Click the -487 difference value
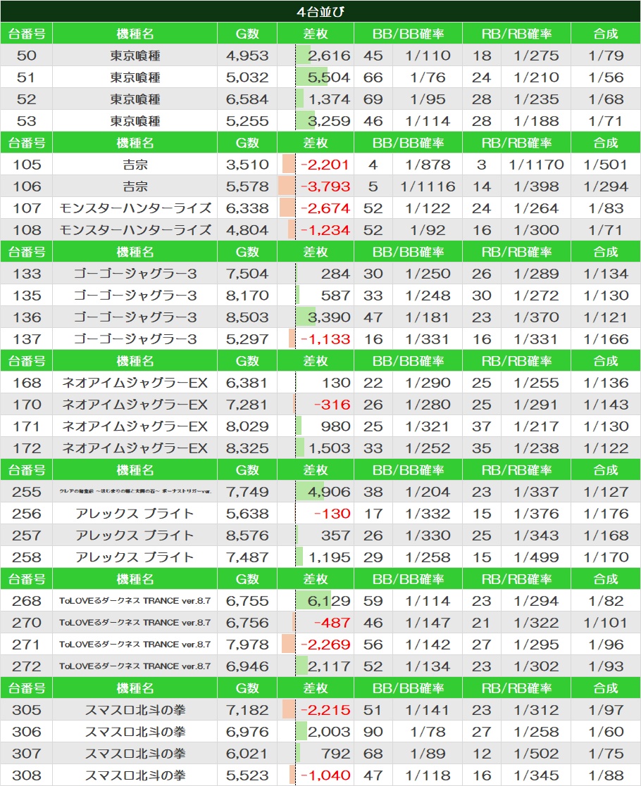Viewport: 641px width, 786px height. (332, 623)
